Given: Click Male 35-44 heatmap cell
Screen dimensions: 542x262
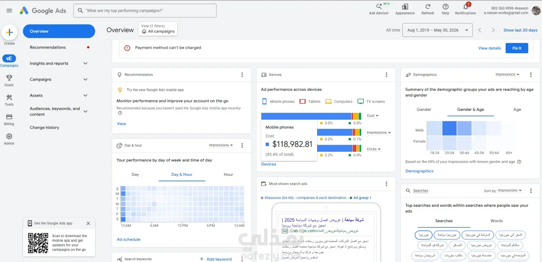Looking at the screenshot, I should tap(464, 128).
